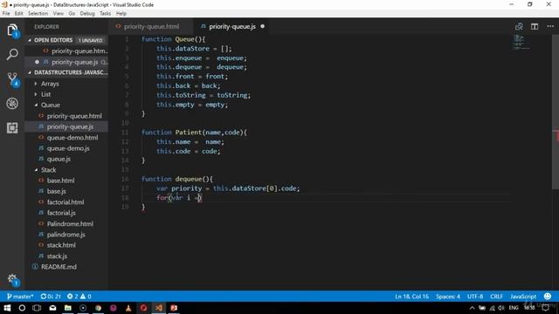Open the Extensions view
559x314 pixels.
pyautogui.click(x=12, y=128)
